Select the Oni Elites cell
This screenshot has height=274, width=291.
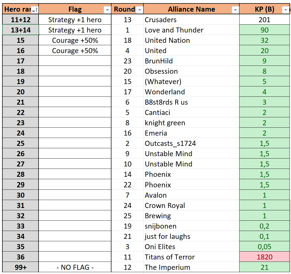coord(191,247)
